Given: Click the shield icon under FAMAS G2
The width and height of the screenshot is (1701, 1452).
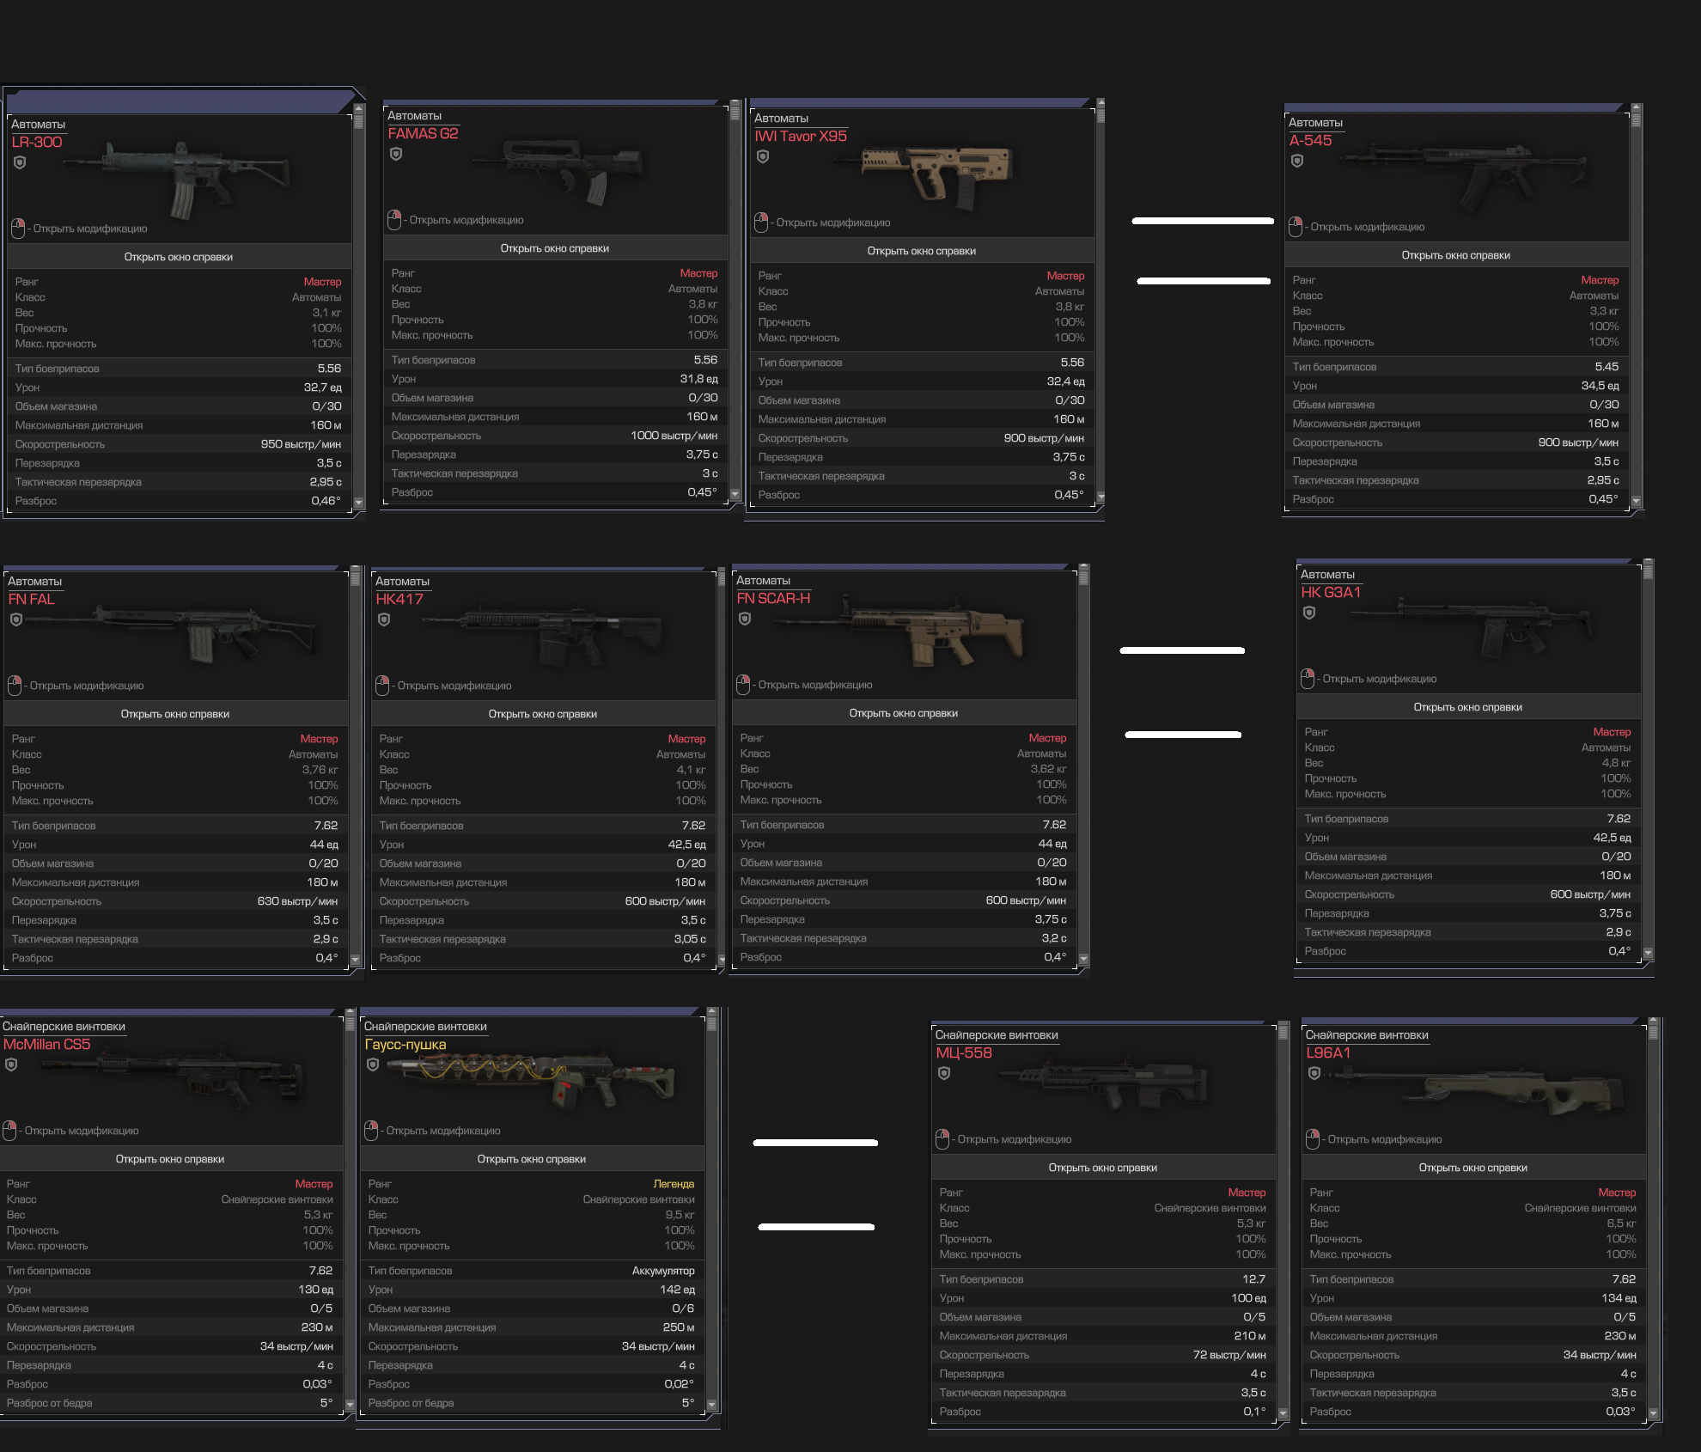Looking at the screenshot, I should [396, 154].
